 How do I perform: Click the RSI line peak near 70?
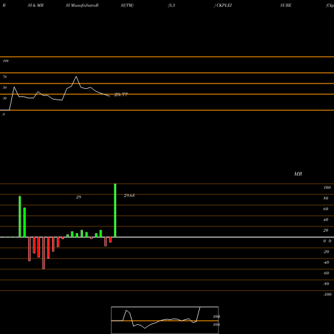coord(76,77)
